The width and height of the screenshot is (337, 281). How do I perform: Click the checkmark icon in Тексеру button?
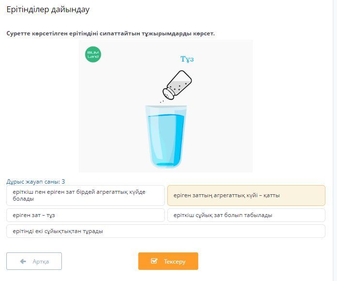(x=154, y=261)
